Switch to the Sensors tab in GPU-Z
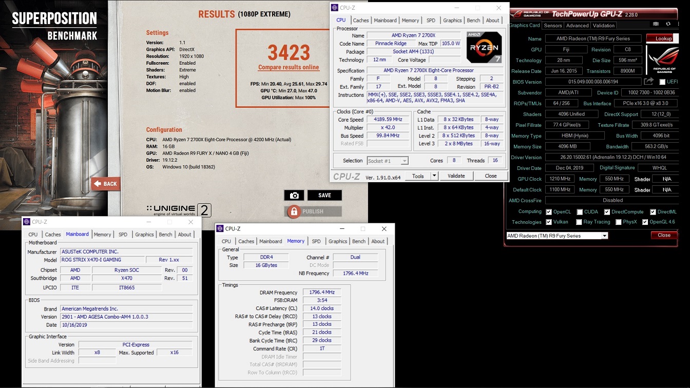The image size is (690, 388). (x=553, y=25)
